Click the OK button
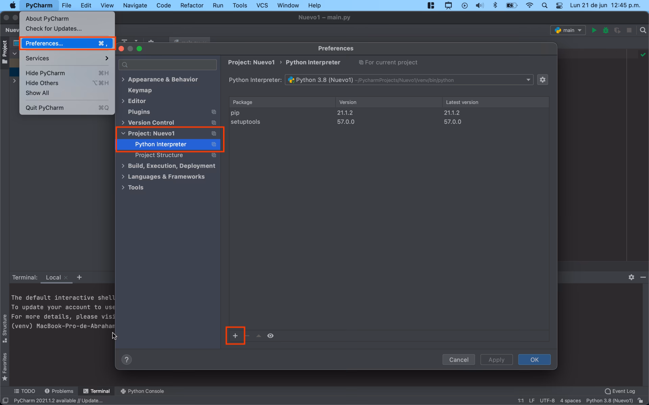Image resolution: width=649 pixels, height=405 pixels. click(534, 359)
